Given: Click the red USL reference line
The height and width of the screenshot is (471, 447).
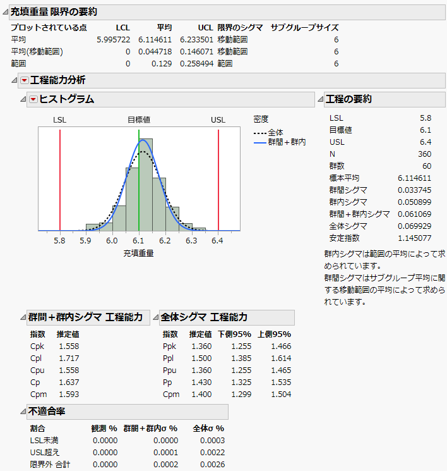Looking at the screenshot, I should point(218,180).
